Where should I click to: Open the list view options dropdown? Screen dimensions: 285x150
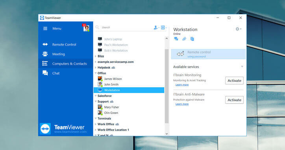164,27
